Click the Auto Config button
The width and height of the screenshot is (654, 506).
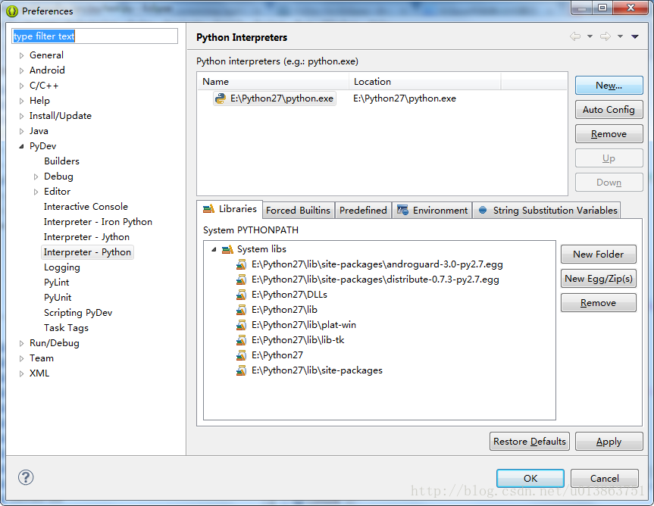pos(609,110)
